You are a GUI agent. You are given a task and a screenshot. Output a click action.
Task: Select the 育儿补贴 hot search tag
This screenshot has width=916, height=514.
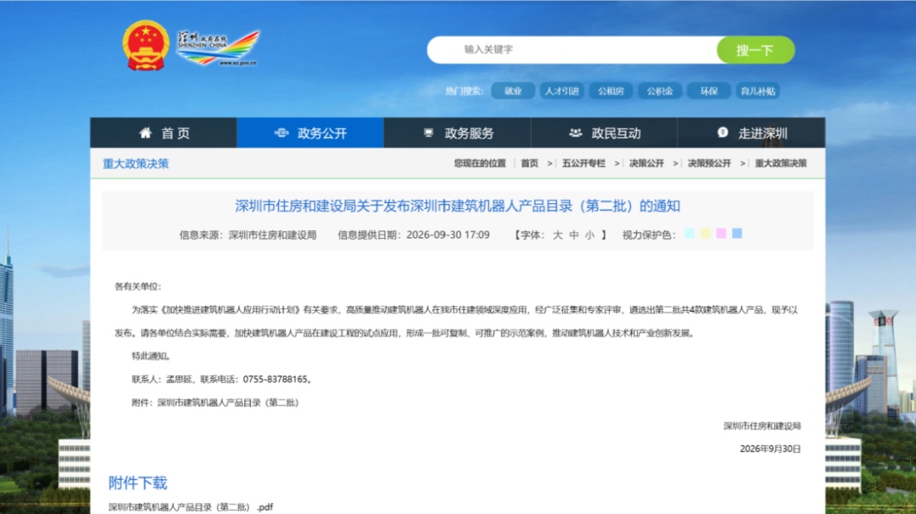[757, 91]
